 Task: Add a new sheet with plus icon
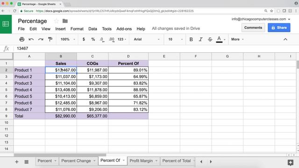17,162
